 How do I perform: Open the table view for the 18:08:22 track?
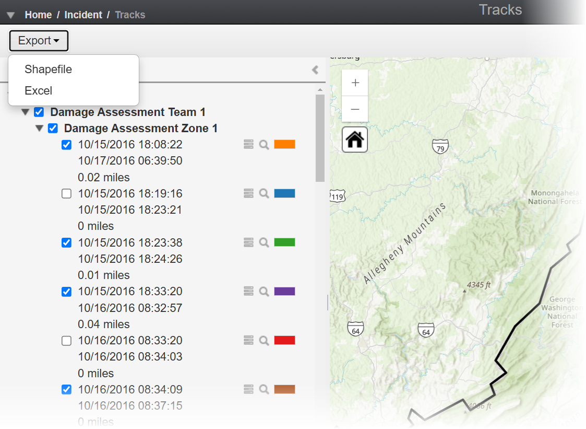coord(248,144)
